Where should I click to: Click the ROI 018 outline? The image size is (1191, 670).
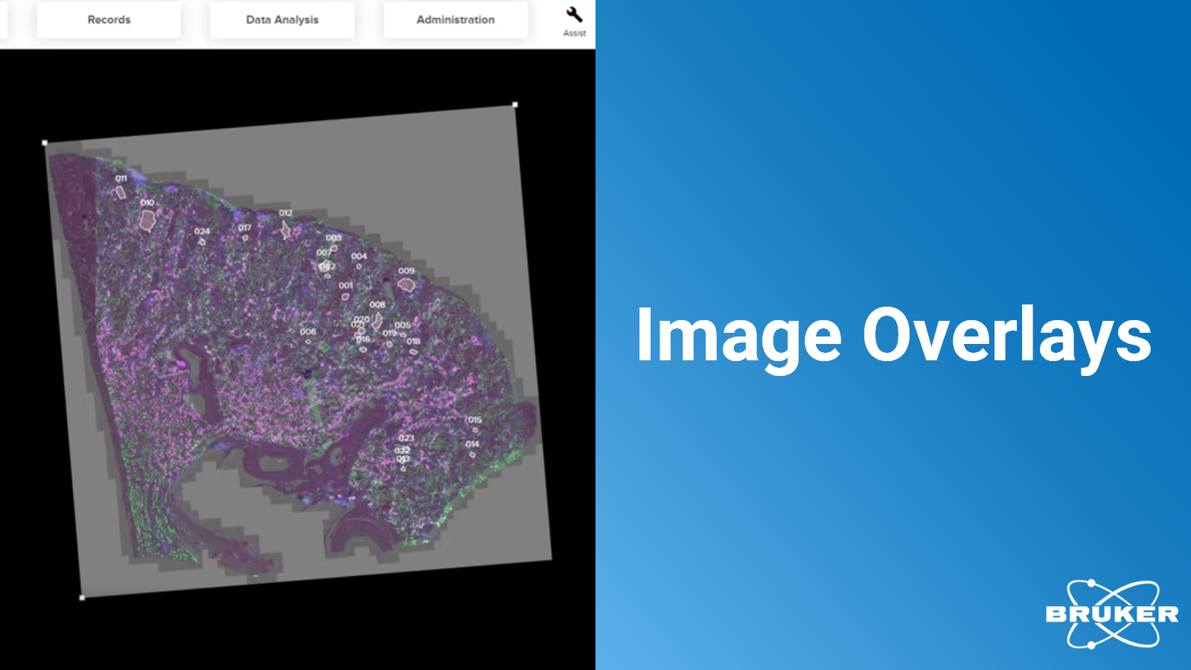click(x=413, y=351)
